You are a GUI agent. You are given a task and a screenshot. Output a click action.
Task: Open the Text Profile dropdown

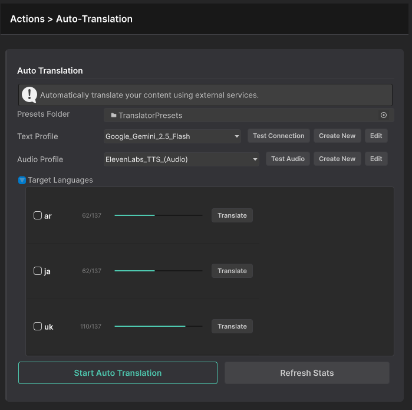[x=172, y=136]
